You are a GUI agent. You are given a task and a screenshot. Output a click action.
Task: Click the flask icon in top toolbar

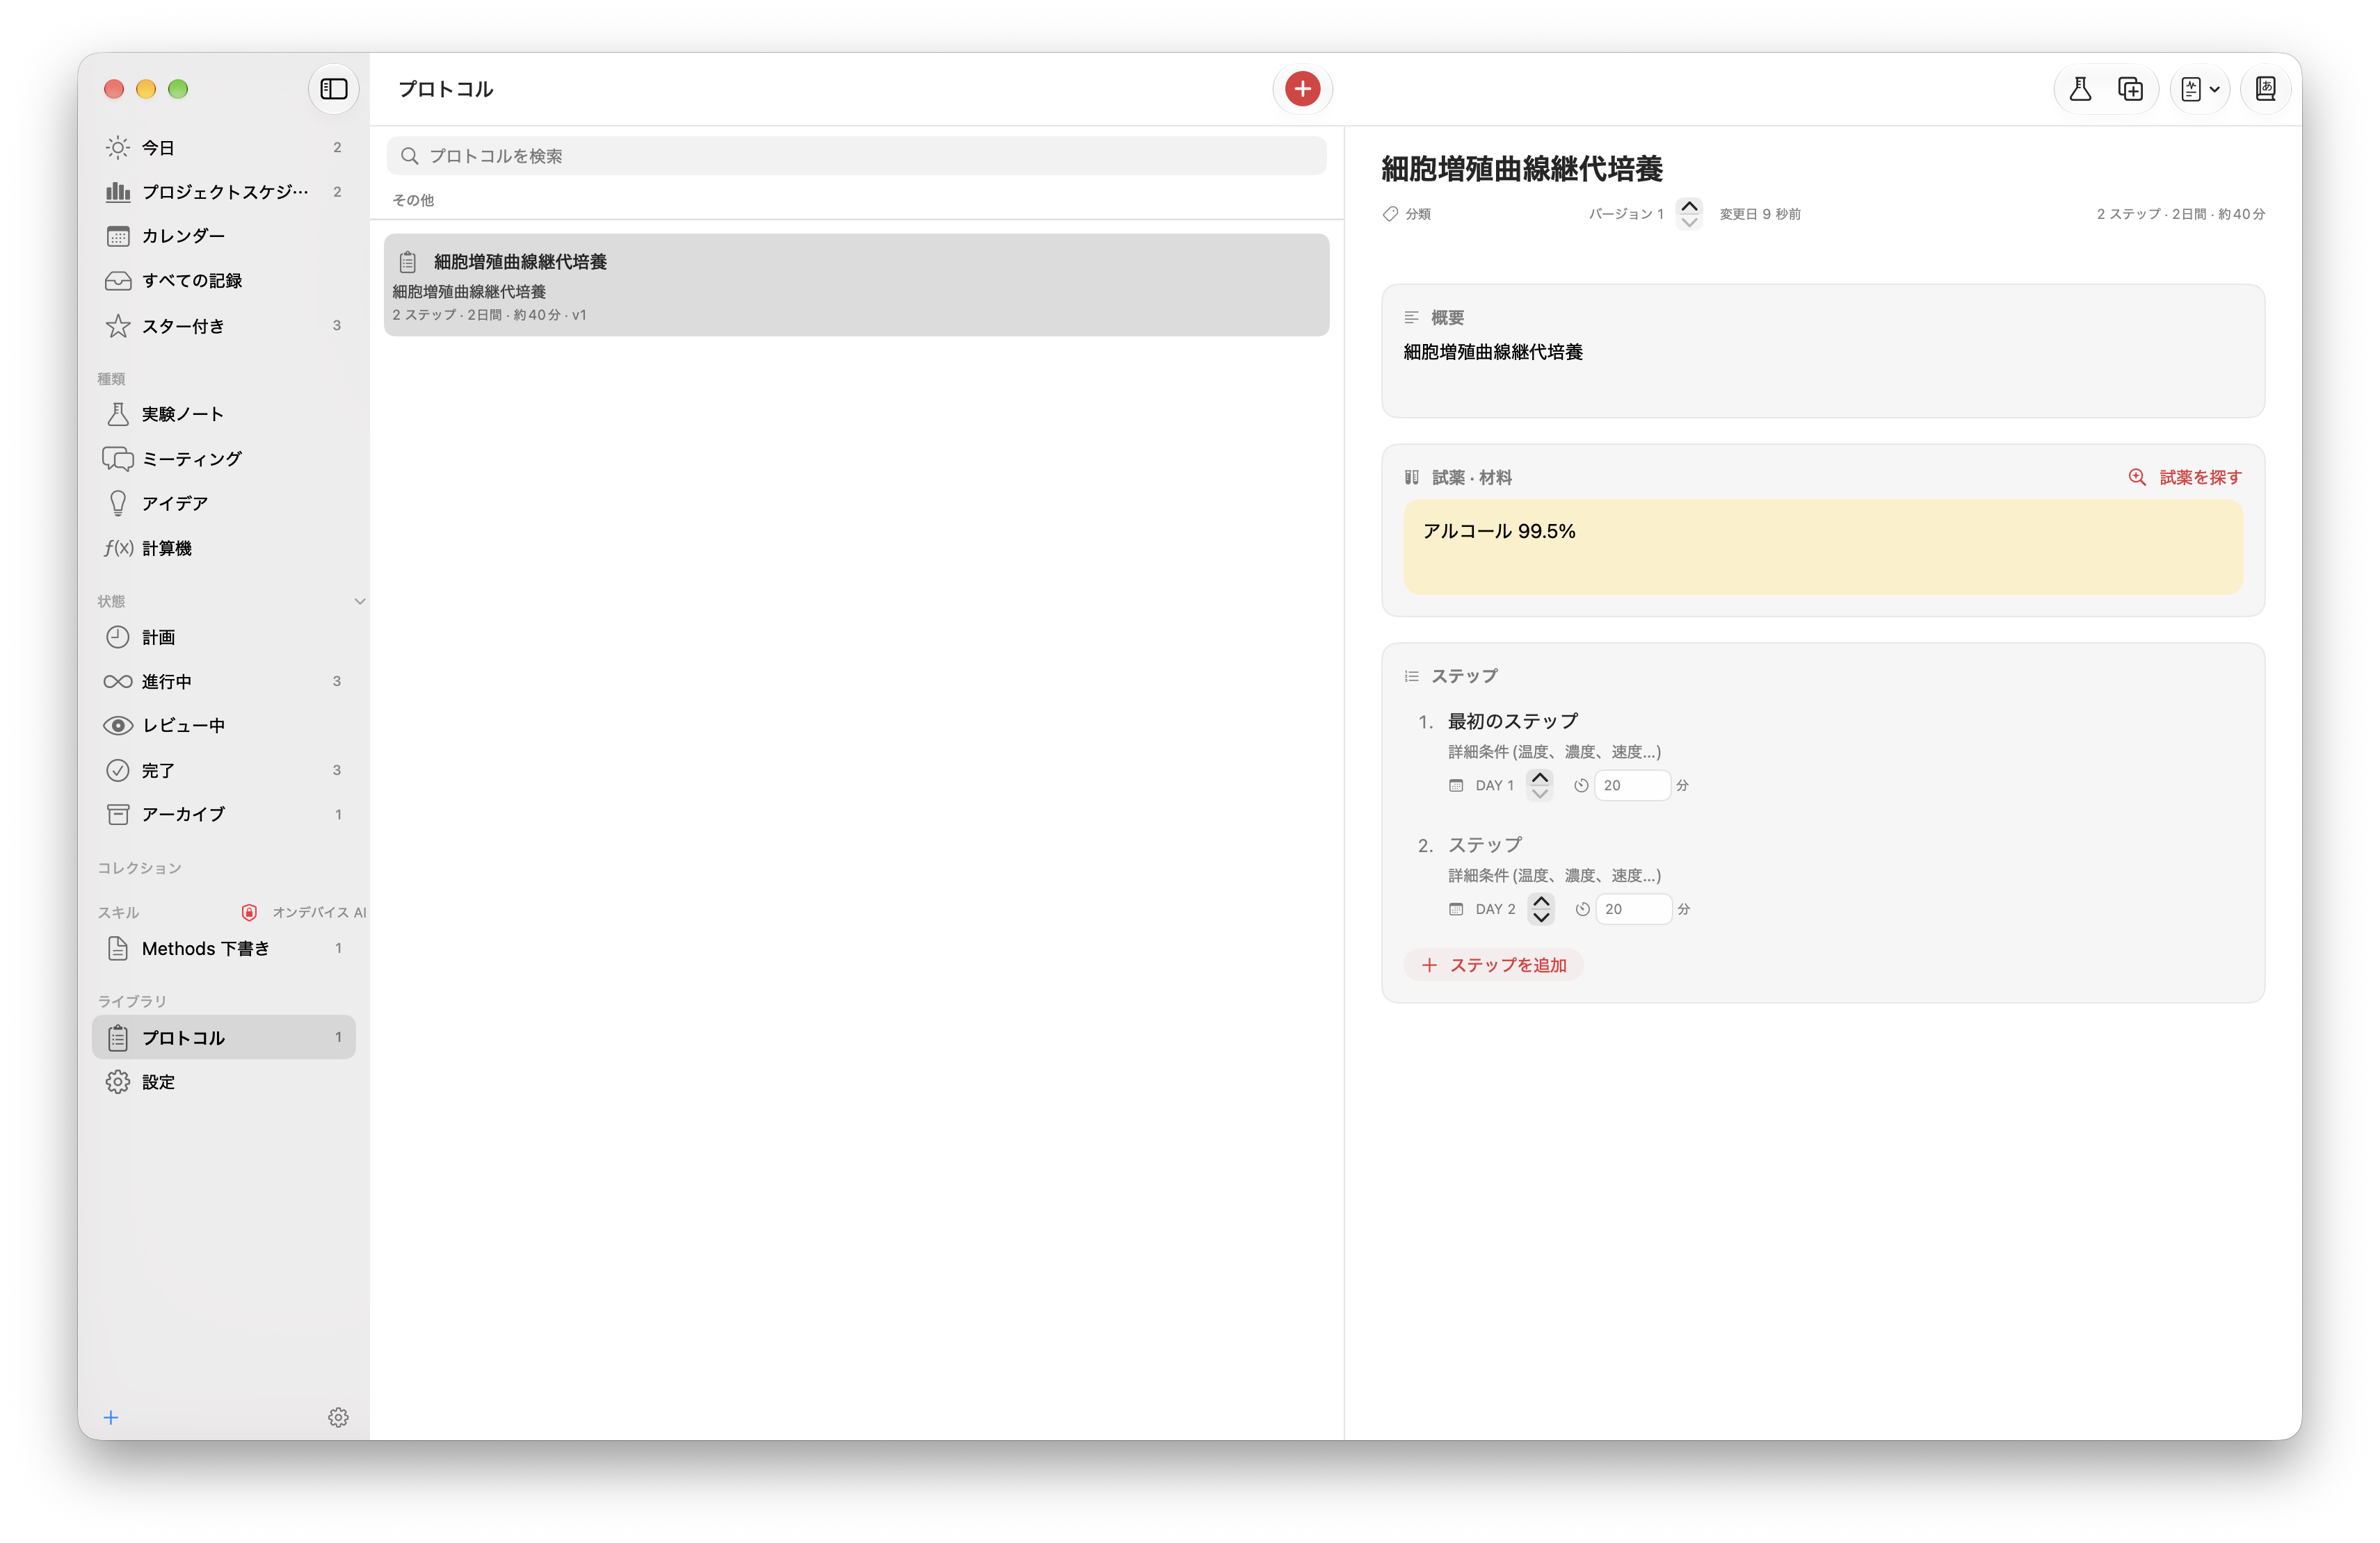(2080, 89)
